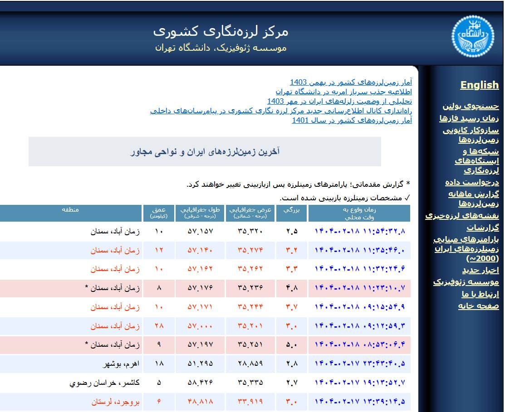Open earthquake event at 09:12:59.3

[359, 326]
